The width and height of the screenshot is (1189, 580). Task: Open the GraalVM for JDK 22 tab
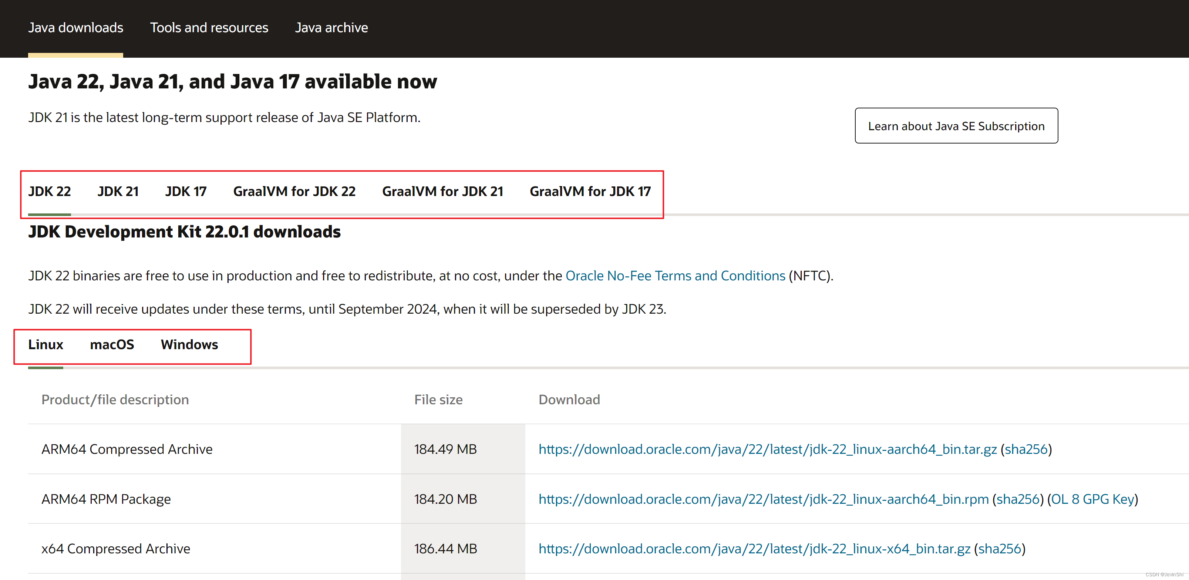tap(294, 192)
